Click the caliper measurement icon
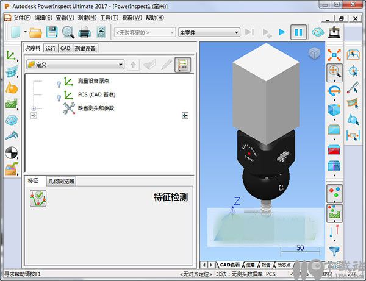The height and width of the screenshot is (281, 366). click(12, 136)
